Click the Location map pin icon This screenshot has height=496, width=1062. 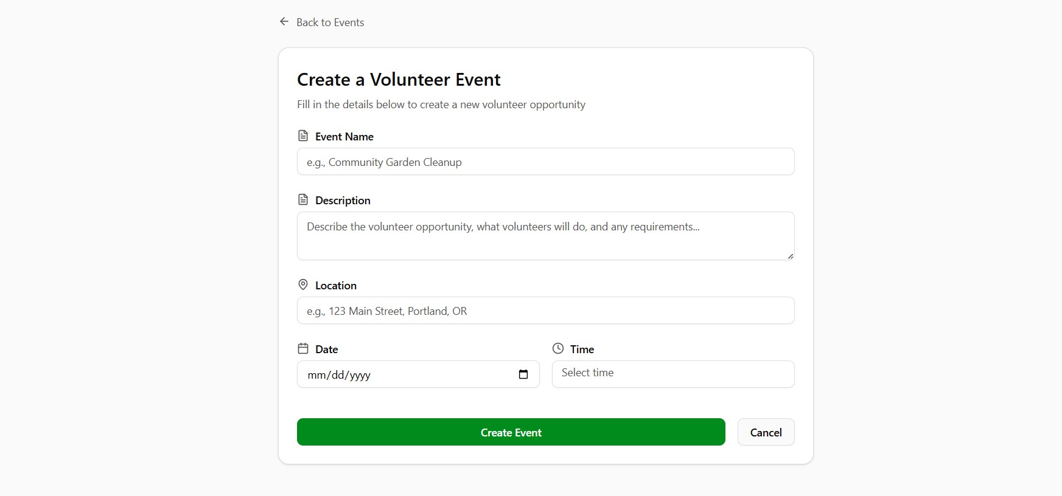coord(303,284)
